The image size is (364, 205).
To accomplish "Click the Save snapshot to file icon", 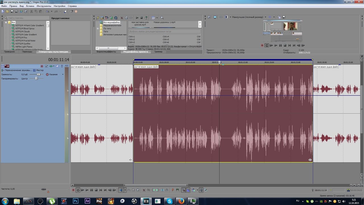I will [x=284, y=17].
